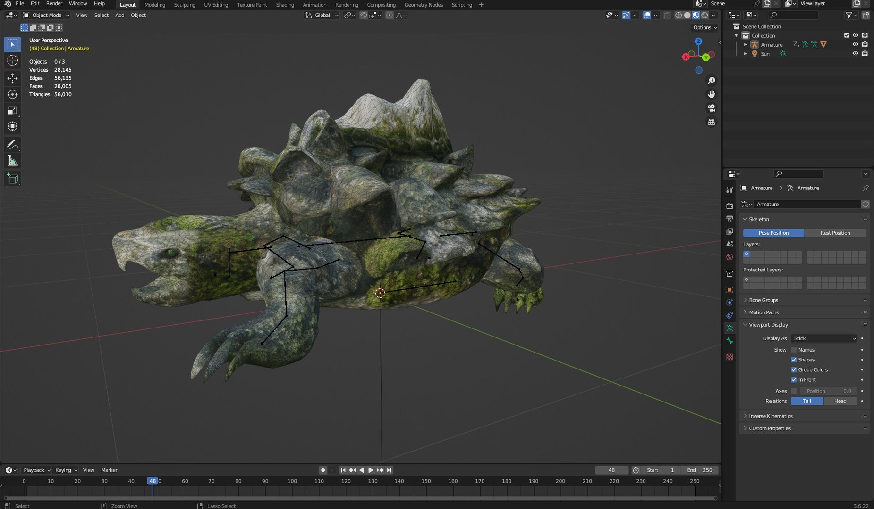The width and height of the screenshot is (874, 509).
Task: Uncheck the In Front checkbox
Action: click(x=794, y=380)
